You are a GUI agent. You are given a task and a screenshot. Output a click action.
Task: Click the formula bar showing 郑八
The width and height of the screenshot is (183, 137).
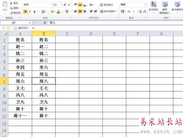point(115,23)
